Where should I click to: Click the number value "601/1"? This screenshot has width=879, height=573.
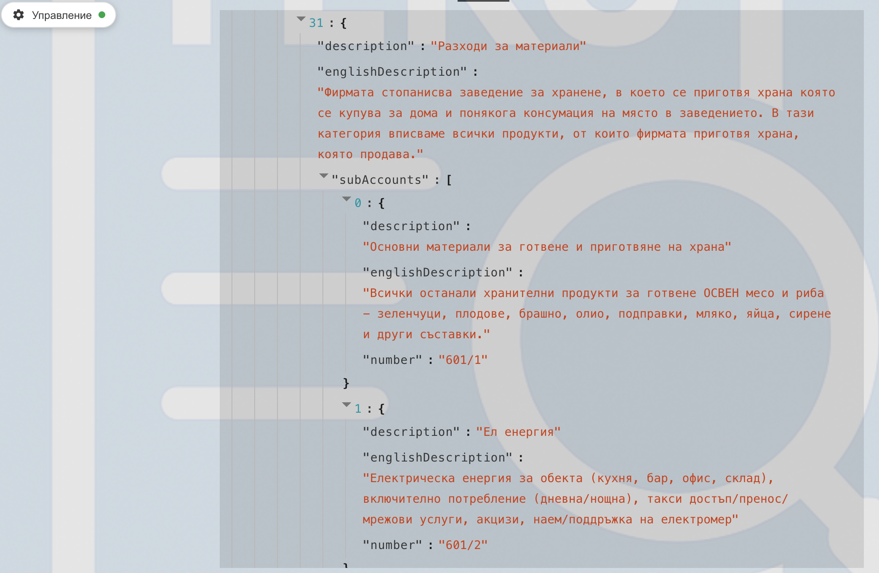[x=463, y=360]
